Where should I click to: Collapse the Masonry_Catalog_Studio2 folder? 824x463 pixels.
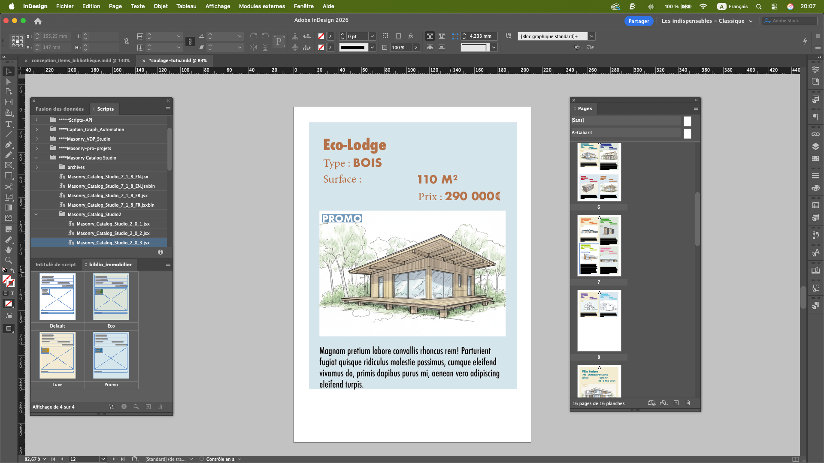coord(36,214)
